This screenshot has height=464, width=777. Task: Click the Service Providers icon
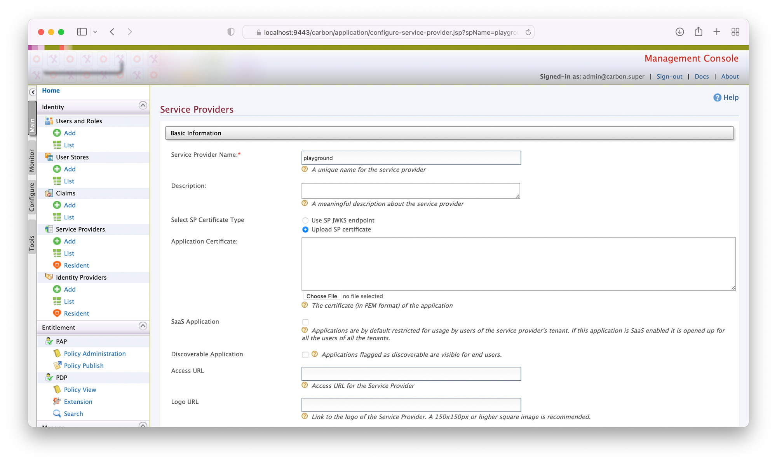49,229
